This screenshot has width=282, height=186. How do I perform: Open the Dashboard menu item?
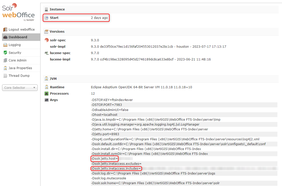tap(21, 37)
